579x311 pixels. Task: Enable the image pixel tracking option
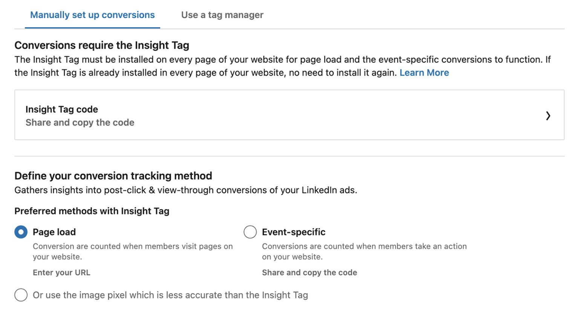pos(21,295)
